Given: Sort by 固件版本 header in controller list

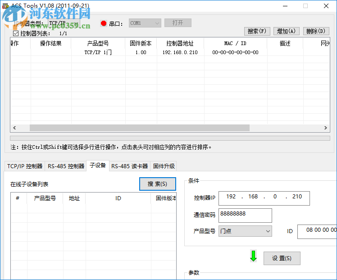Looking at the screenshot, I should [141, 43].
